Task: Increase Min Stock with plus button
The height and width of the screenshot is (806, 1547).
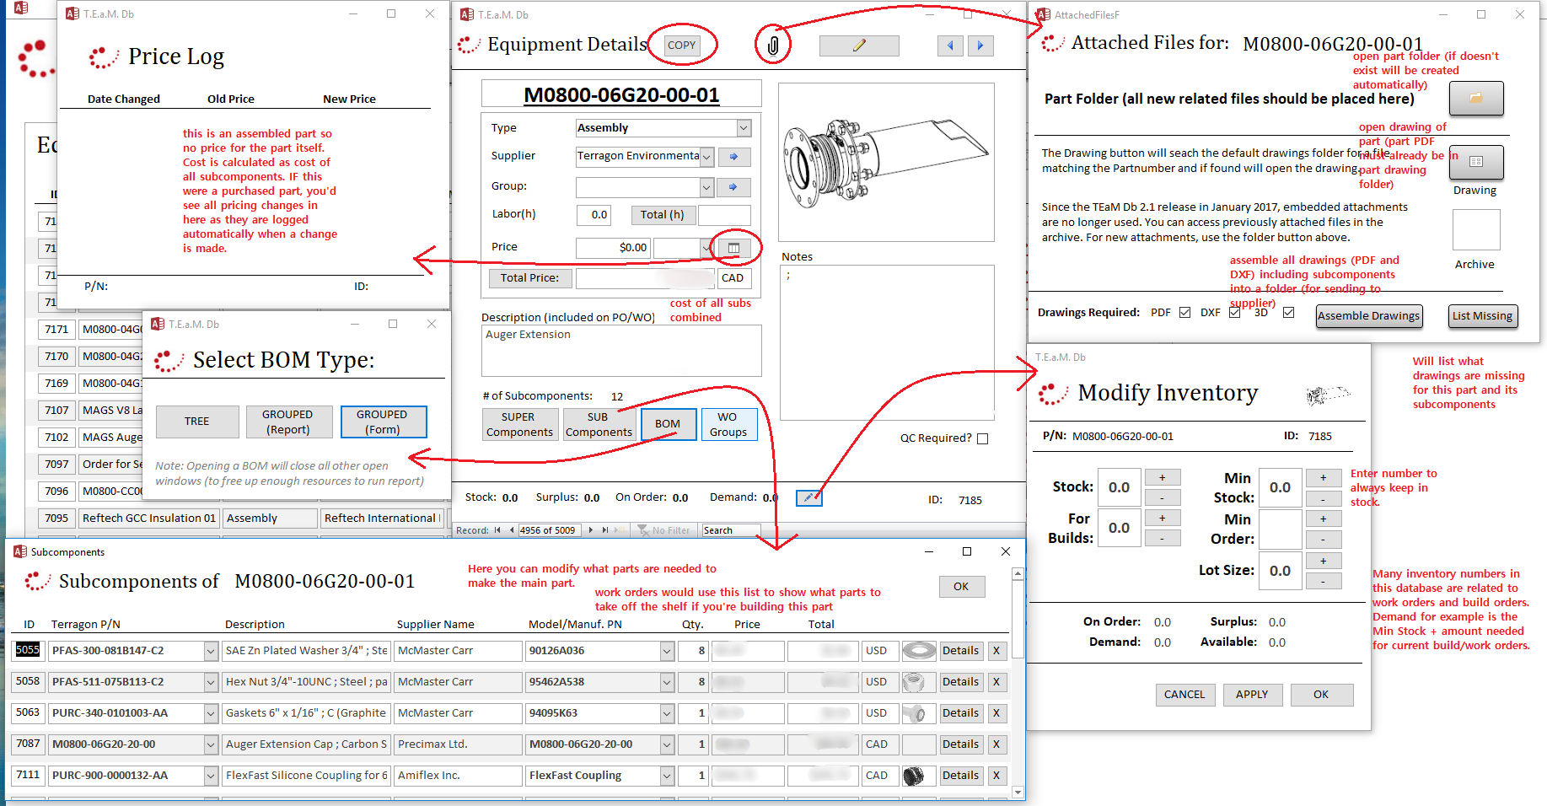Action: pos(1323,477)
